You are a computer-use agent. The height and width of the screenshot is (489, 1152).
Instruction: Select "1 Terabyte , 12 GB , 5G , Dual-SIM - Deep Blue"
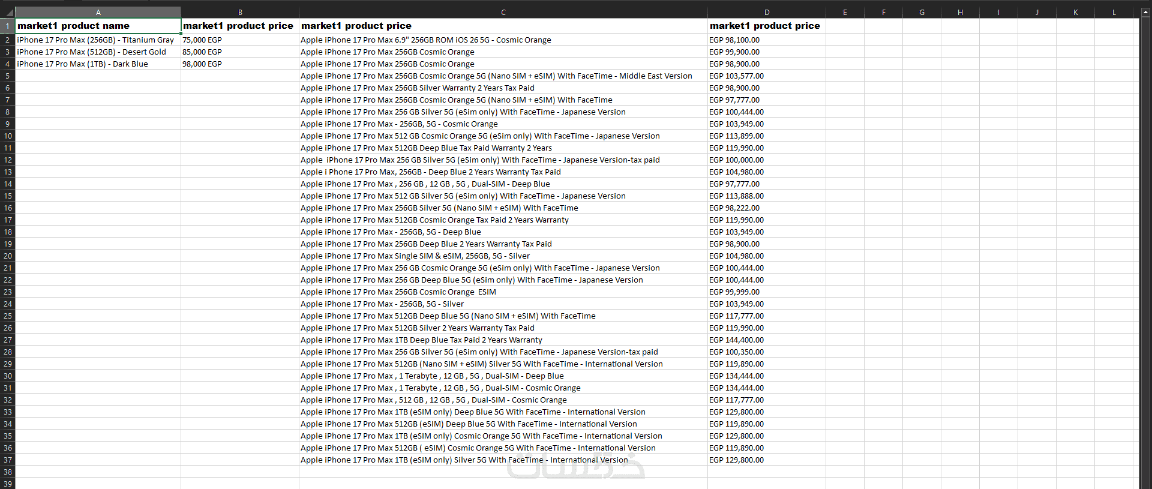point(503,376)
